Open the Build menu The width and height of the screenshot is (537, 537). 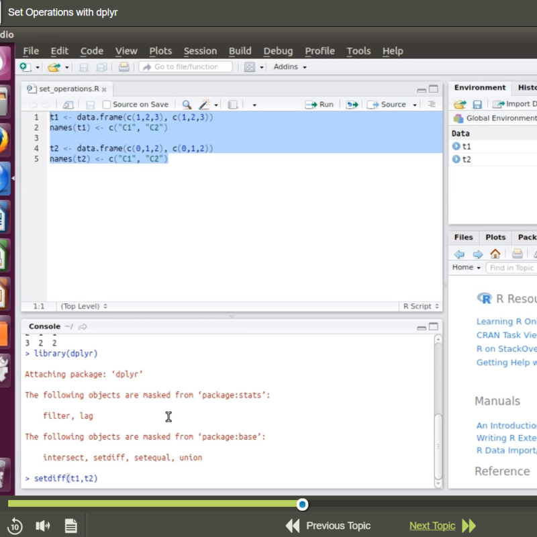click(240, 51)
